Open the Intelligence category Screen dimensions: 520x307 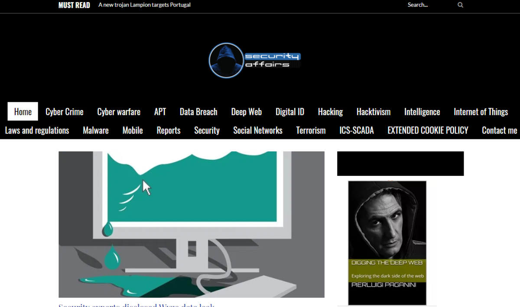pos(422,112)
